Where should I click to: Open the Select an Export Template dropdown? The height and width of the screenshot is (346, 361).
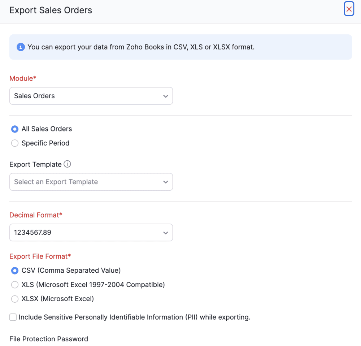pos(91,182)
